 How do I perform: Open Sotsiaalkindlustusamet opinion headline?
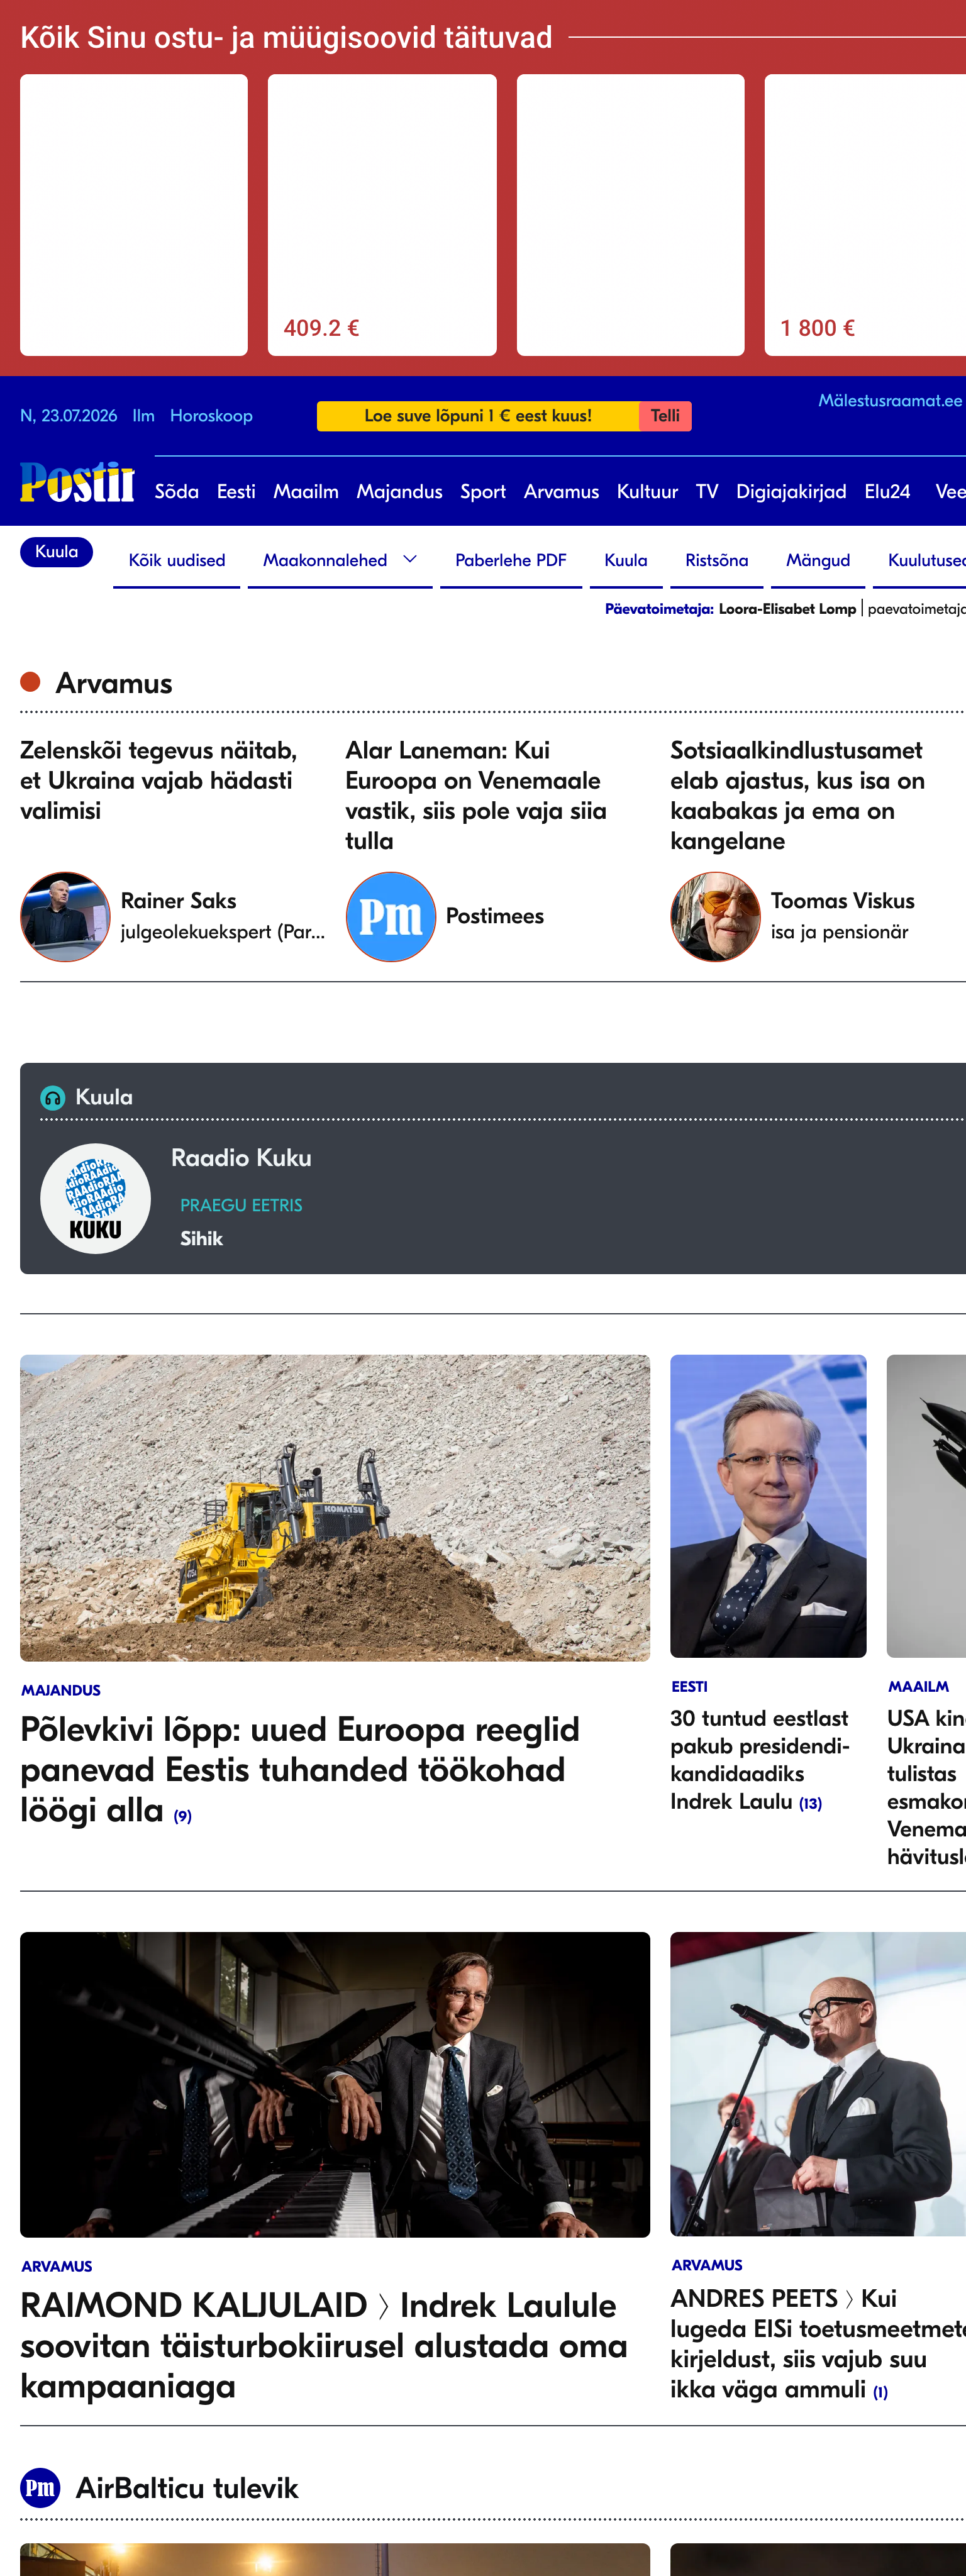pyautogui.click(x=797, y=795)
